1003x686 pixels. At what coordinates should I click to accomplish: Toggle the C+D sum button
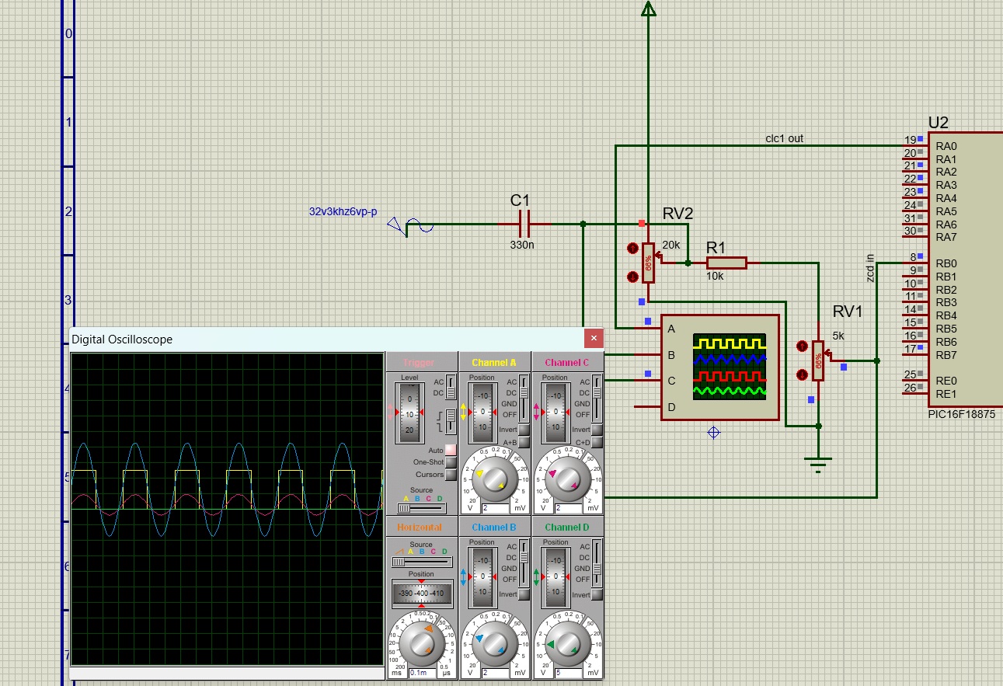pos(597,442)
